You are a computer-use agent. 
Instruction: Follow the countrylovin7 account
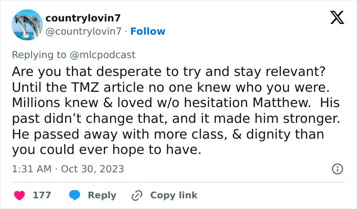148,32
